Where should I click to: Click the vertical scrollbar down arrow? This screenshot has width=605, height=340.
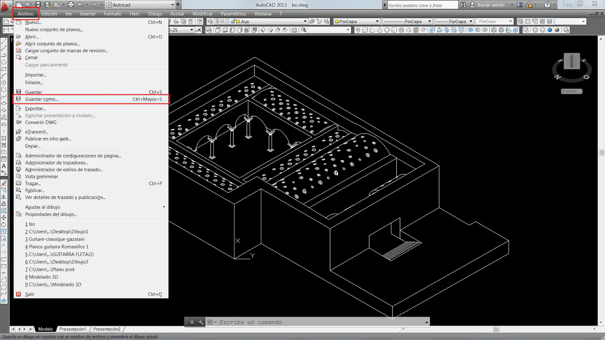tap(601, 322)
